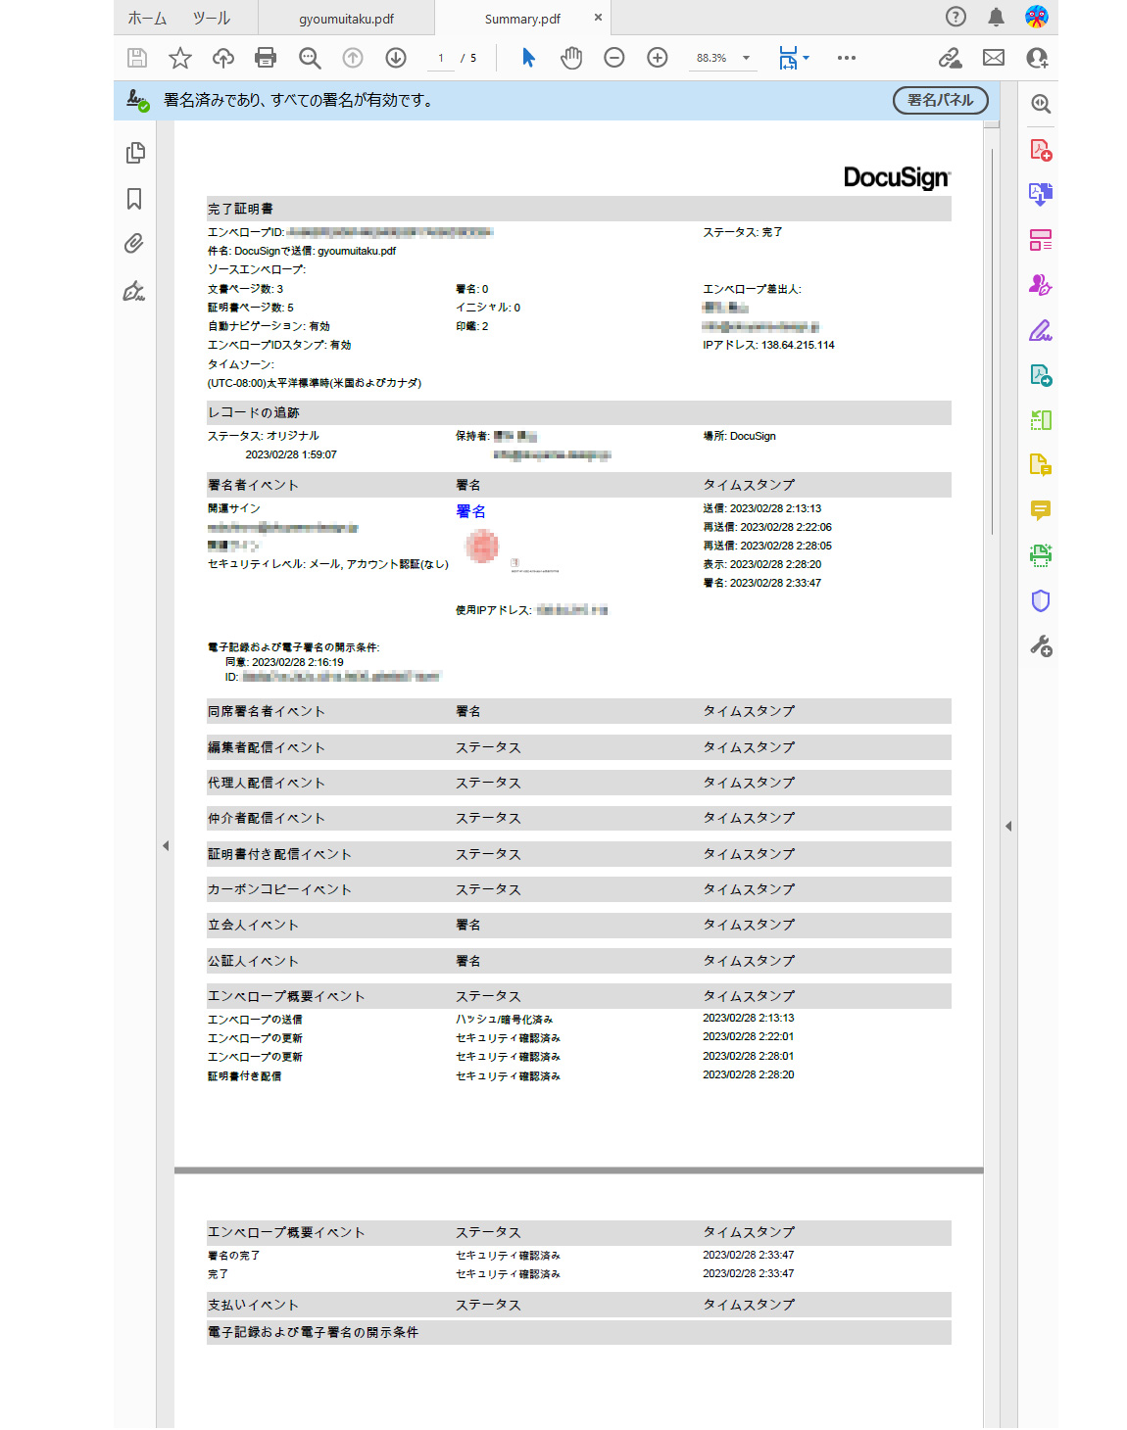Screen dimensions: 1127x1430
Task: Open the yellow document note tool
Action: [1041, 464]
